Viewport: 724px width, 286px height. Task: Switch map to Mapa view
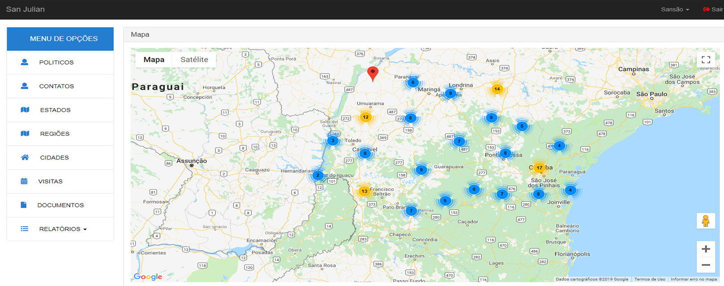154,60
